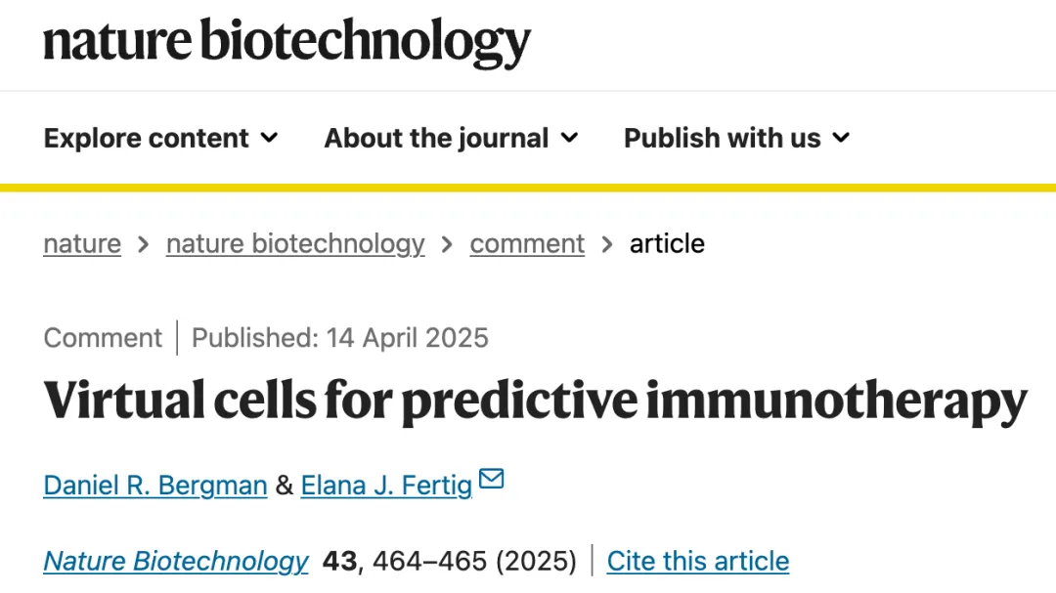The height and width of the screenshot is (593, 1056).
Task: Open author Daniel R. Bergman's details
Action: click(155, 486)
